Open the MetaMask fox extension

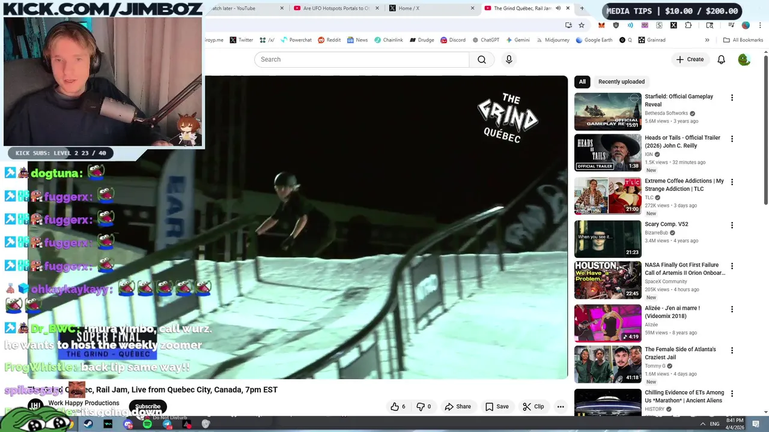(601, 25)
